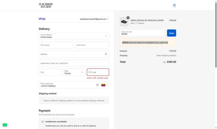The height and width of the screenshot is (129, 217).
Task: Click into the City field
Action: coord(50,72)
